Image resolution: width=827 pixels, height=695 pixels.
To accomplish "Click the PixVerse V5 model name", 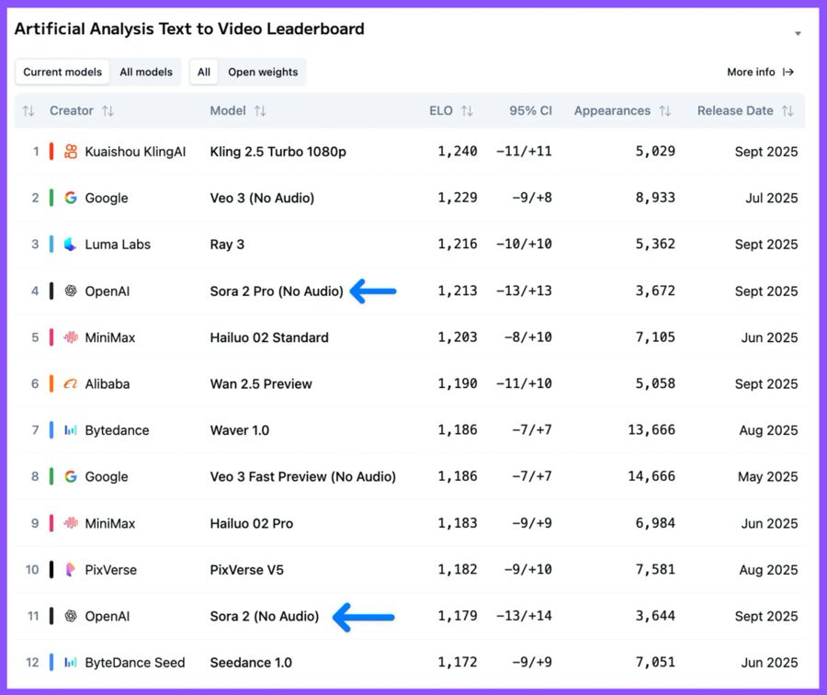I will pos(247,570).
